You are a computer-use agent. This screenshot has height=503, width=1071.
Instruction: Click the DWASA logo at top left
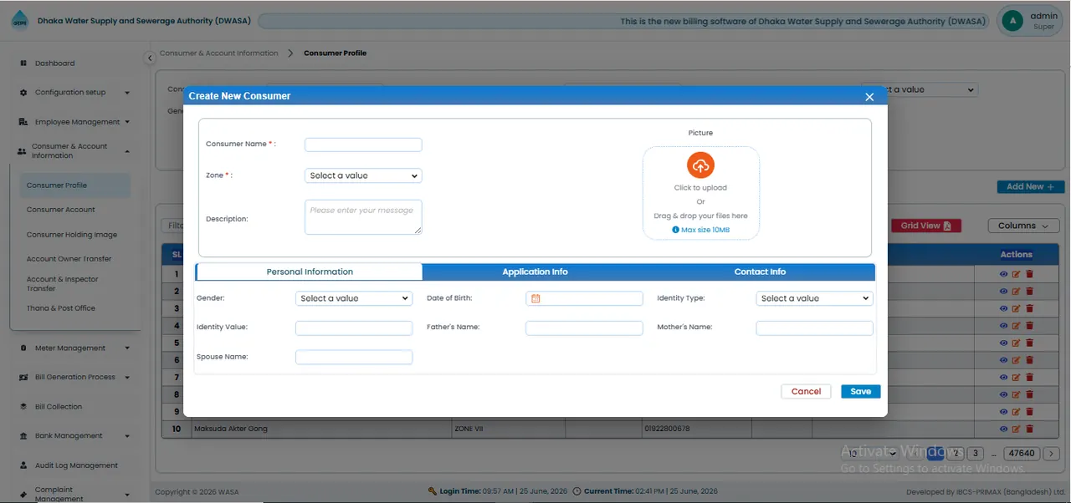pyautogui.click(x=19, y=22)
